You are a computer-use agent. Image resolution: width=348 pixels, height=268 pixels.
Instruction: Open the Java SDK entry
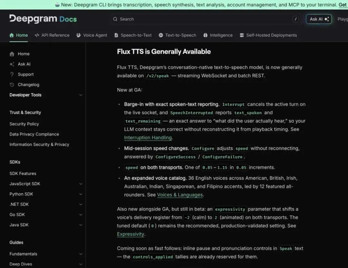point(19,225)
